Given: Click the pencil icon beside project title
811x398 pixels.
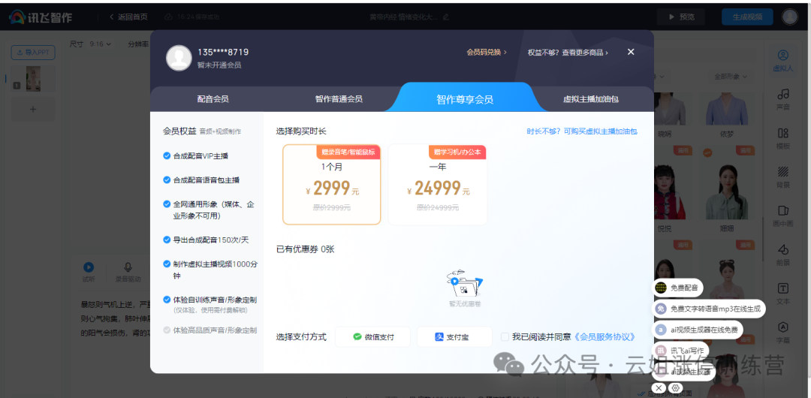Looking at the screenshot, I should click(x=446, y=17).
